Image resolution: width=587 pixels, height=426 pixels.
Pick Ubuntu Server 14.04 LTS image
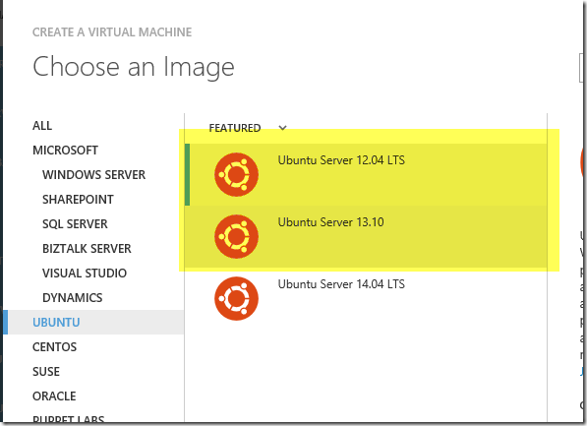[366, 299]
